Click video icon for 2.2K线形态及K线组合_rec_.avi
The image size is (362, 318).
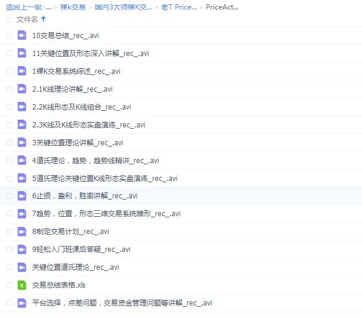click(22, 107)
